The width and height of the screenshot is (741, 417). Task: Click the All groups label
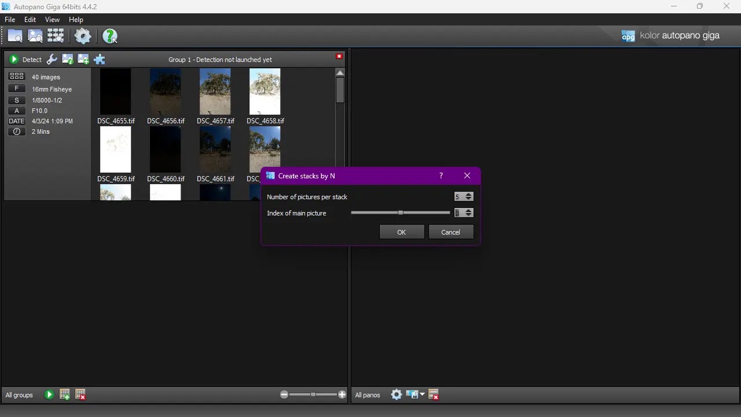pyautogui.click(x=19, y=395)
